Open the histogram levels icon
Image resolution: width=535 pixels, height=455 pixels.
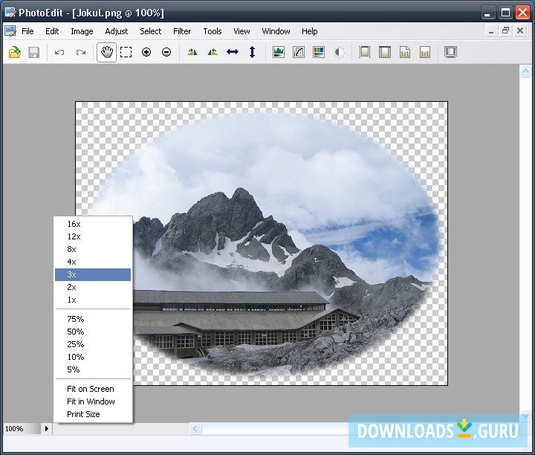click(x=279, y=52)
